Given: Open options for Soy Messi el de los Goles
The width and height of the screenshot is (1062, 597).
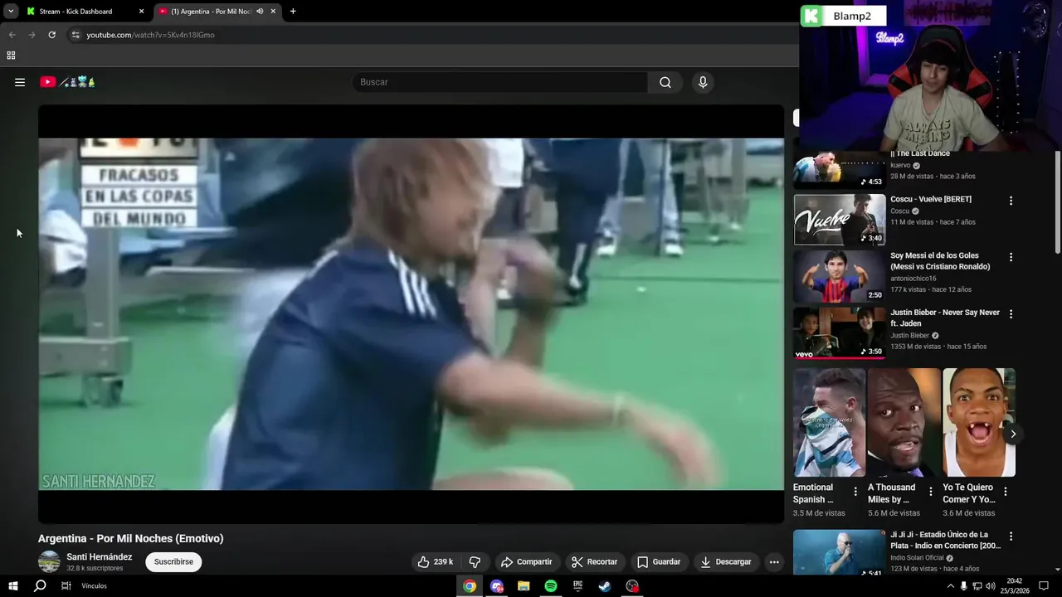Looking at the screenshot, I should pos(1011,257).
